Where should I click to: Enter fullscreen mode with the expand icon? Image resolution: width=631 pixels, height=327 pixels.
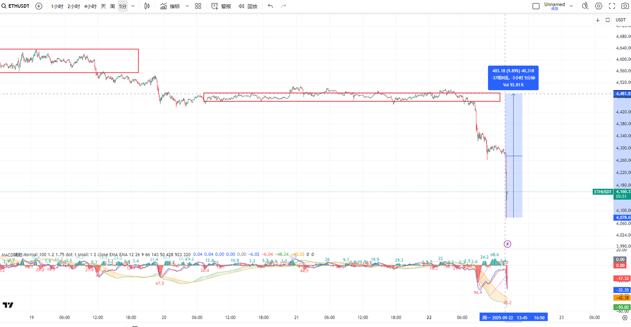click(x=613, y=6)
